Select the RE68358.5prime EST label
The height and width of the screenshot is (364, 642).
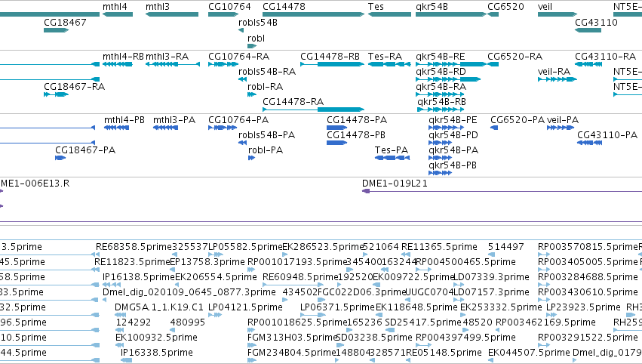[x=134, y=247]
